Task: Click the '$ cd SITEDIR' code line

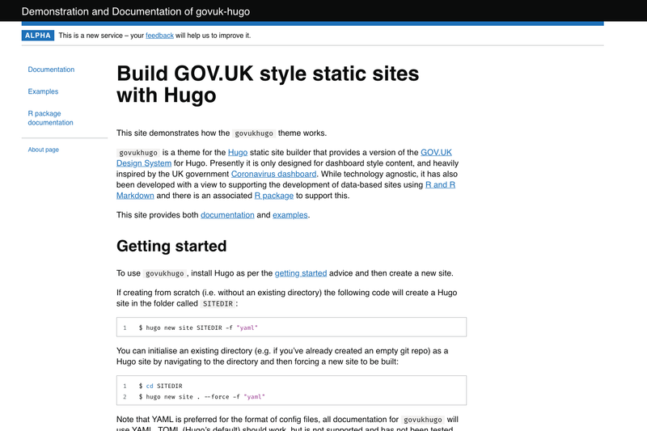Action: (160, 386)
